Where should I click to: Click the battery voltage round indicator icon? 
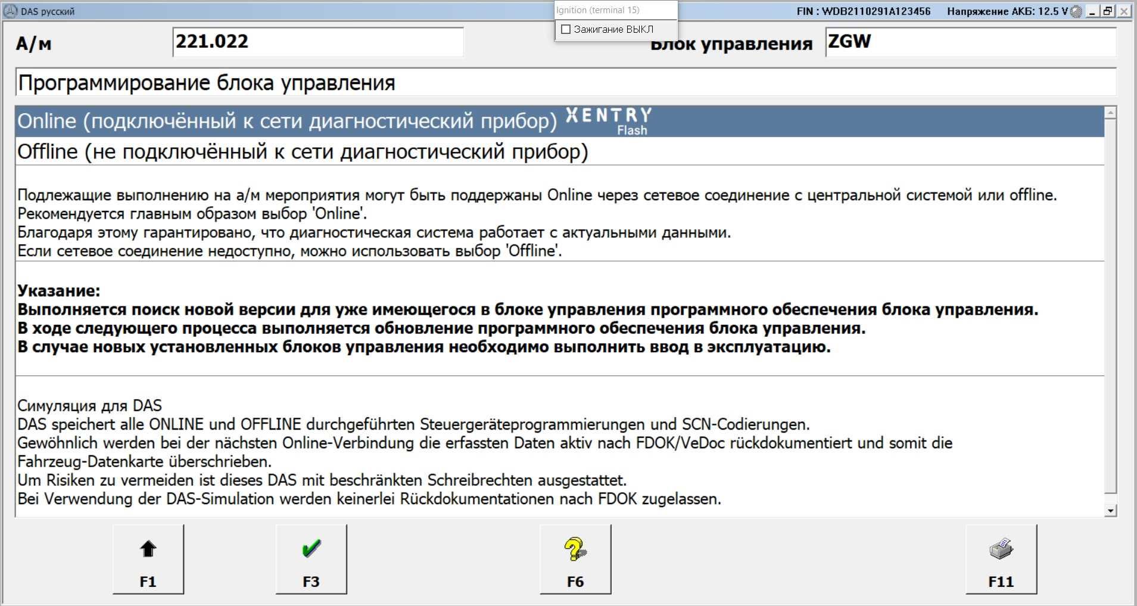pos(1076,11)
